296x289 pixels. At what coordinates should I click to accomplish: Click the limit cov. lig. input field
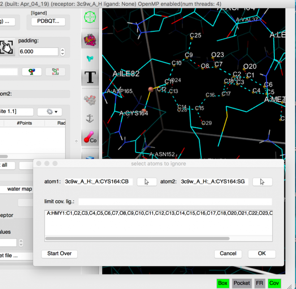tap(175, 202)
